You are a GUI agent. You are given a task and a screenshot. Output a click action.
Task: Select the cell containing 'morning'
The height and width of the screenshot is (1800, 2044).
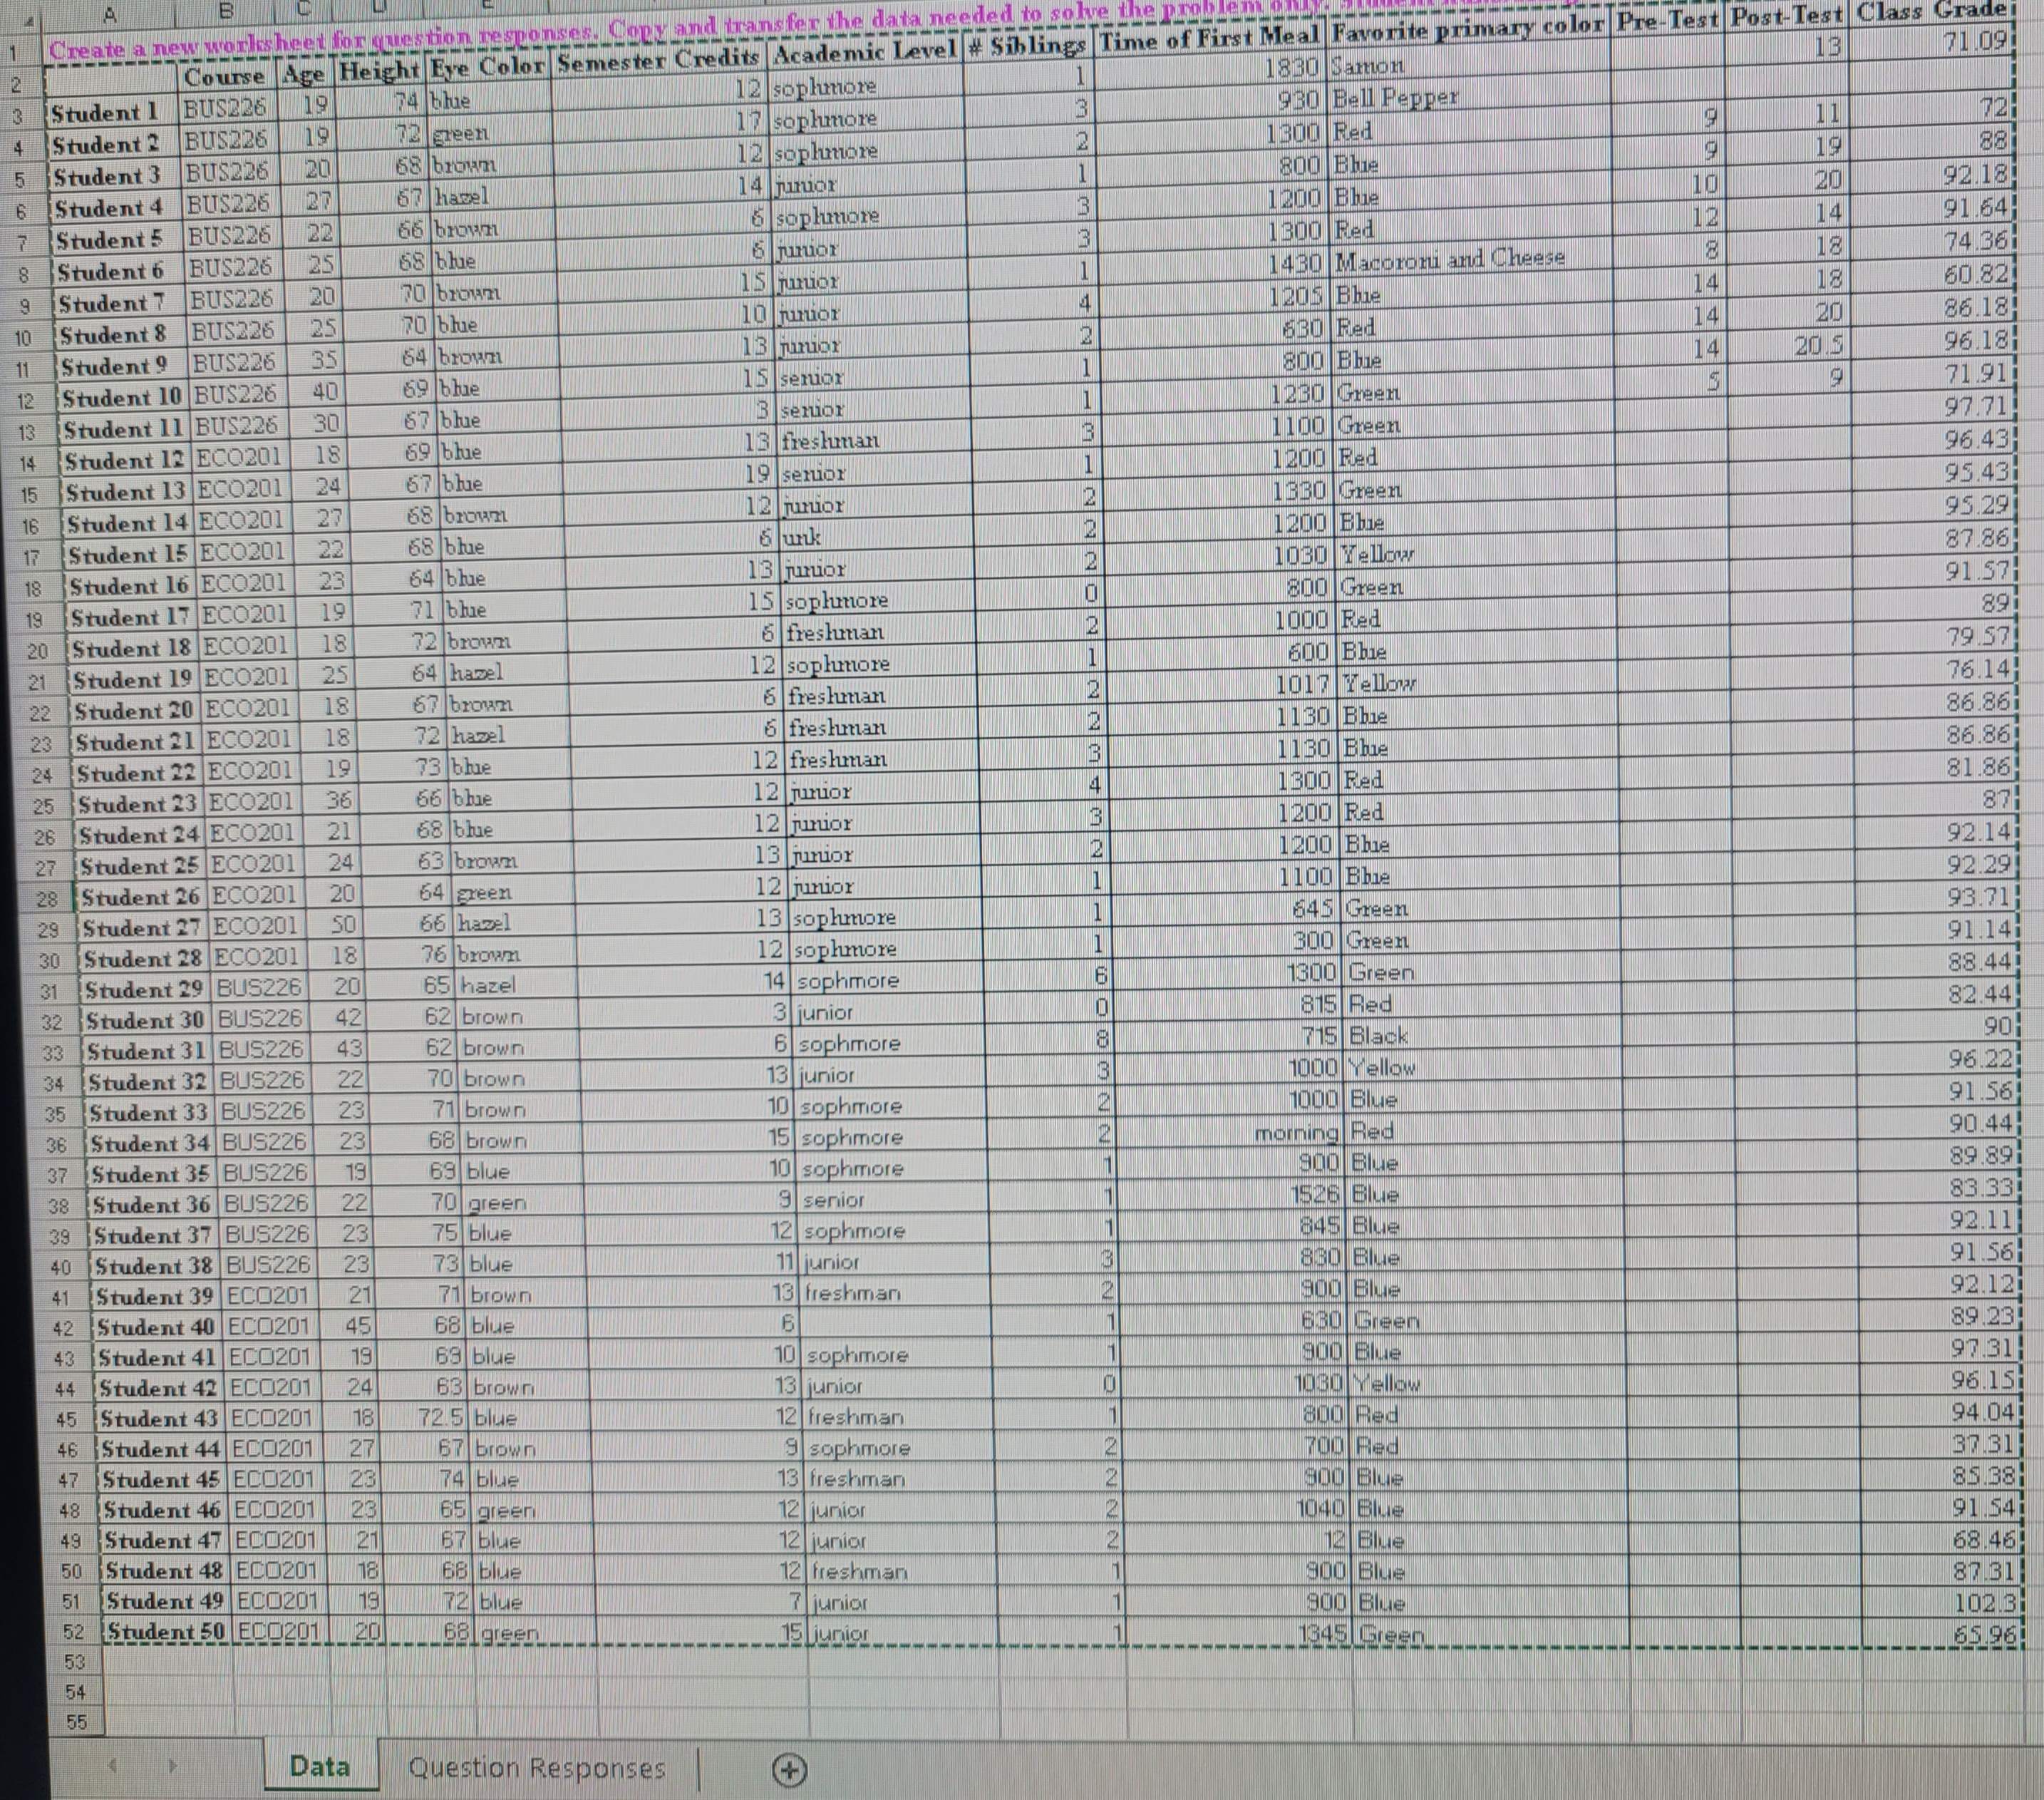pos(1296,1132)
